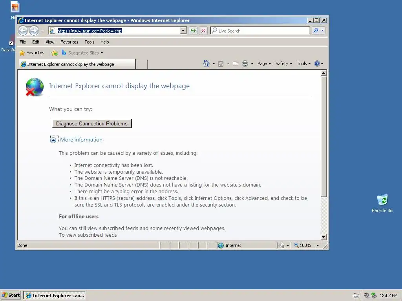Open the Windows Start menu

(x=11, y=295)
